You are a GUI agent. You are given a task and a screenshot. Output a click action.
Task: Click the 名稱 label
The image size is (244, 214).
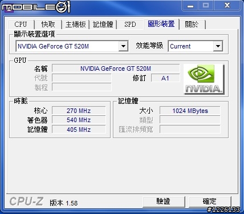pyautogui.click(x=40, y=68)
